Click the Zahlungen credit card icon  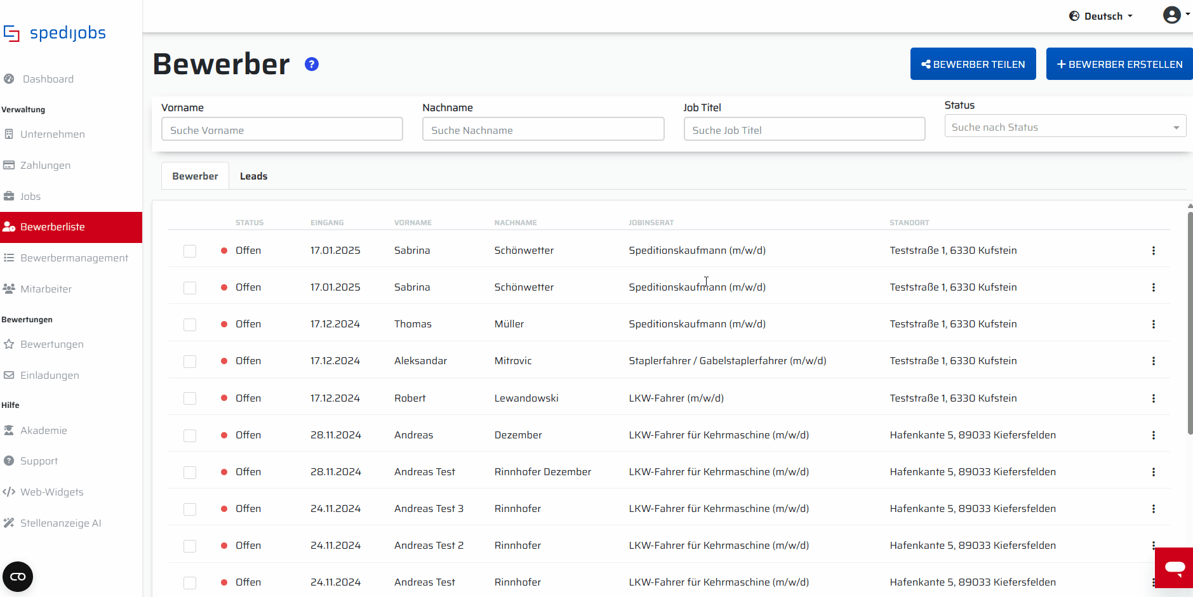(x=9, y=165)
